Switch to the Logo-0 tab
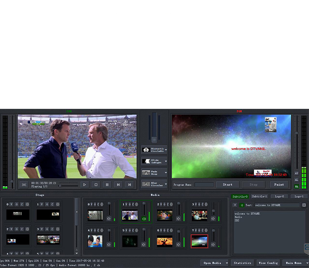This screenshot has height=268, width=309. click(279, 196)
